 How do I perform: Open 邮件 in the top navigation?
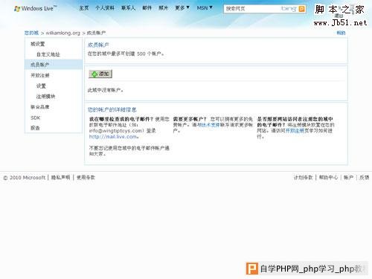click(x=147, y=8)
